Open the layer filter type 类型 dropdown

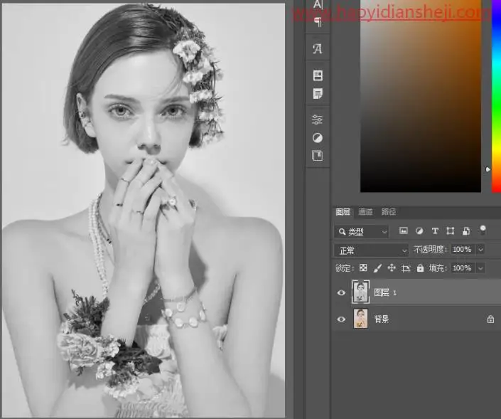(362, 232)
